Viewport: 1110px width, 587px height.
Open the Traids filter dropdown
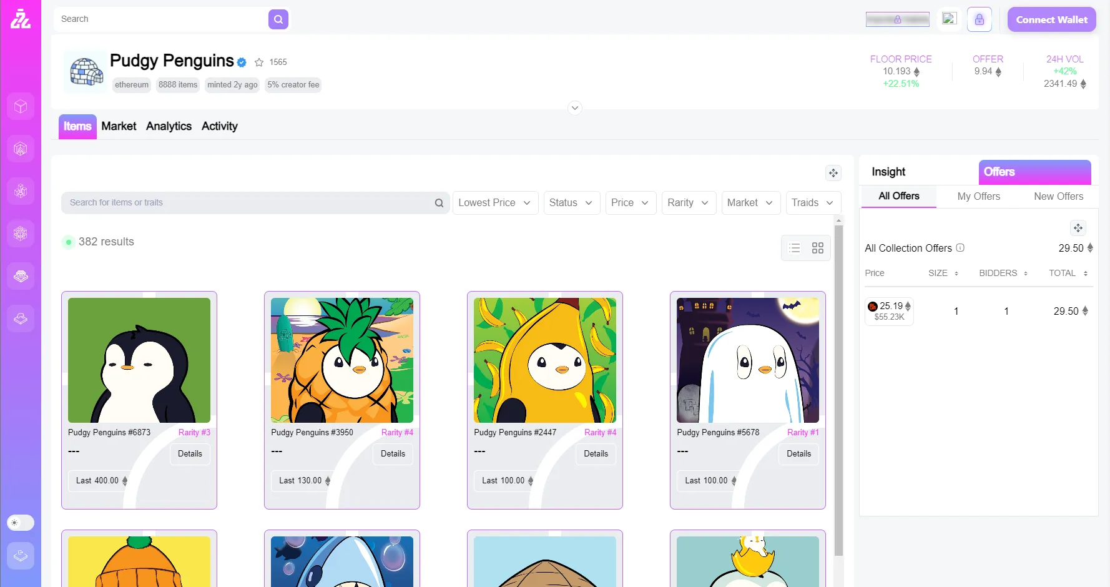pos(813,203)
